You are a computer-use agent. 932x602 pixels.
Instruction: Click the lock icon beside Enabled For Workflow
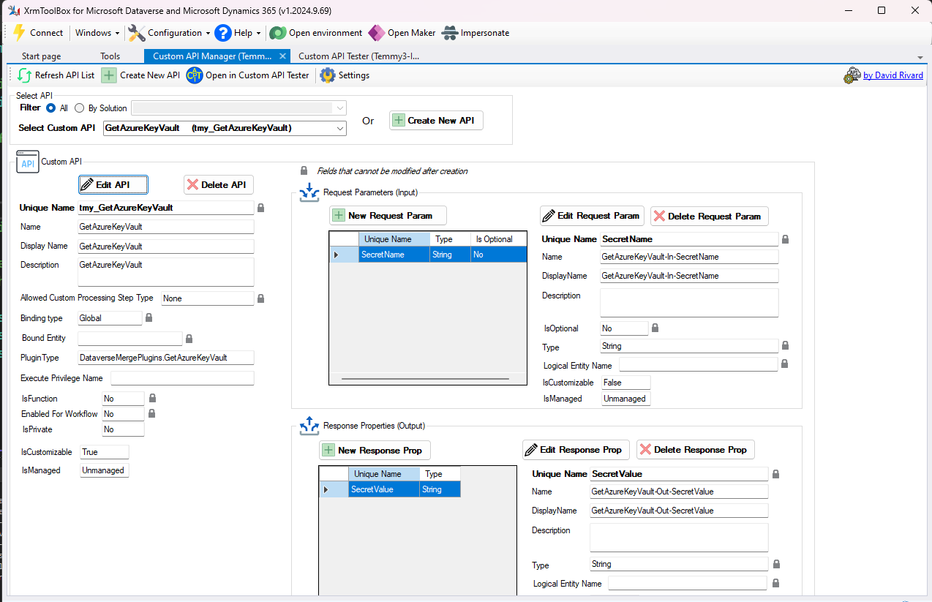click(152, 414)
